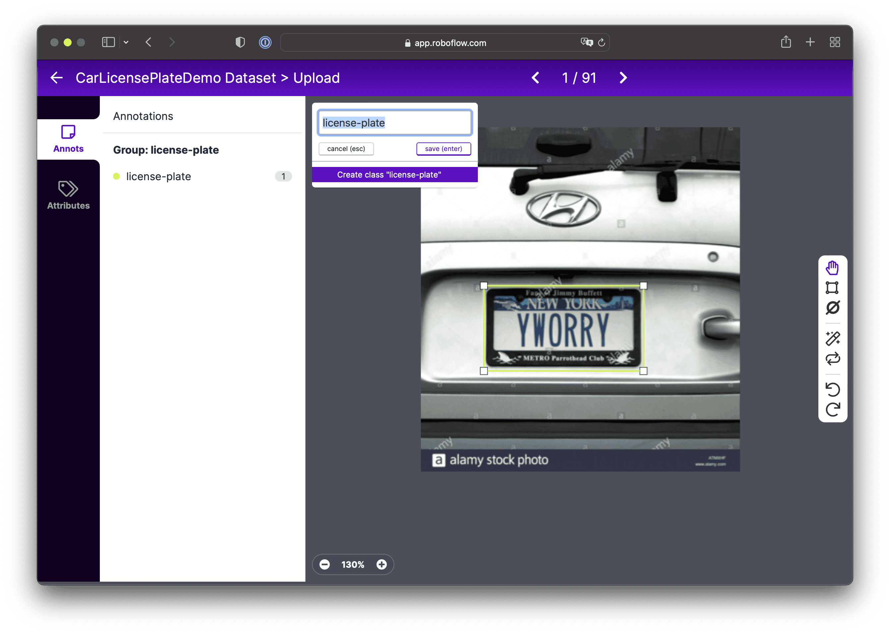Go to previous image in dataset
The image size is (890, 634).
(x=536, y=78)
